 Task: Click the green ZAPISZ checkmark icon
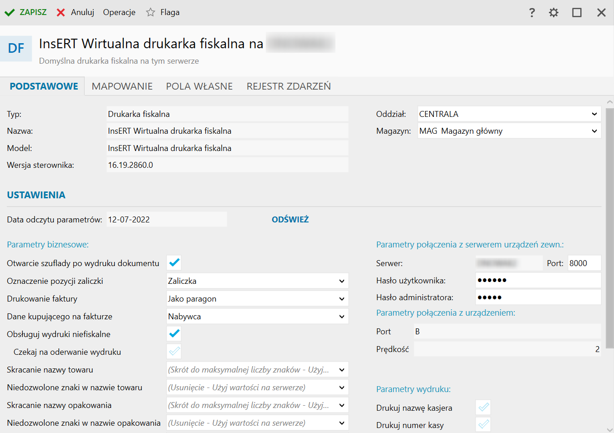(10, 13)
